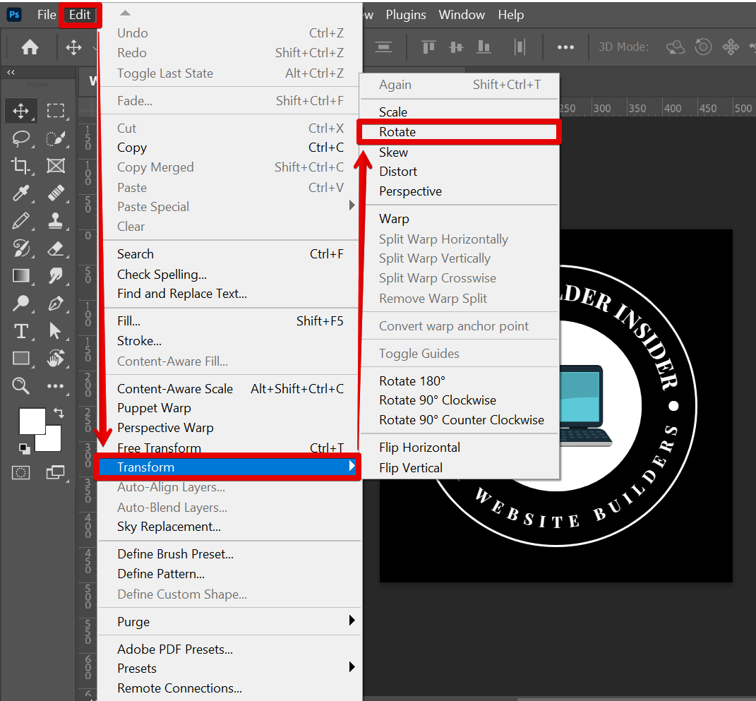Activate the Zoom tool

click(20, 386)
